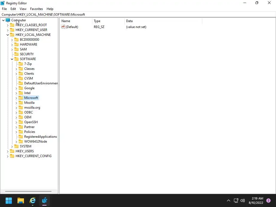This screenshot has height=207, width=276.
Task: Expand the SAM key arrow
Action: point(12,50)
